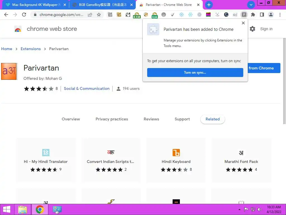This screenshot has width=286, height=215.
Task: Sign in to Chrome Web Store
Action: [266, 29]
